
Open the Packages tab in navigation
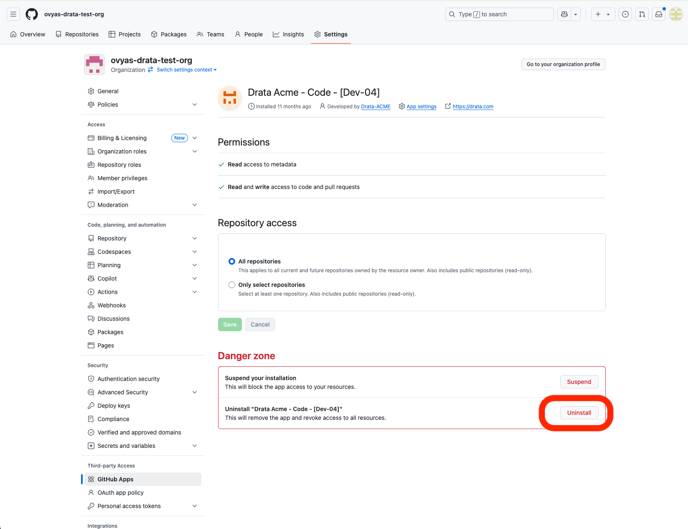169,34
